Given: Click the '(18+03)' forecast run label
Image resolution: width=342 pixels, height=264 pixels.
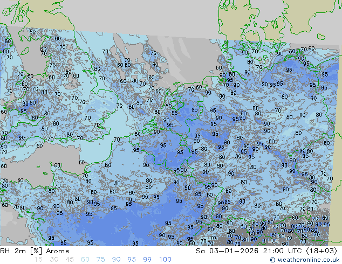Looking at the screenshot, I should [x=322, y=251].
